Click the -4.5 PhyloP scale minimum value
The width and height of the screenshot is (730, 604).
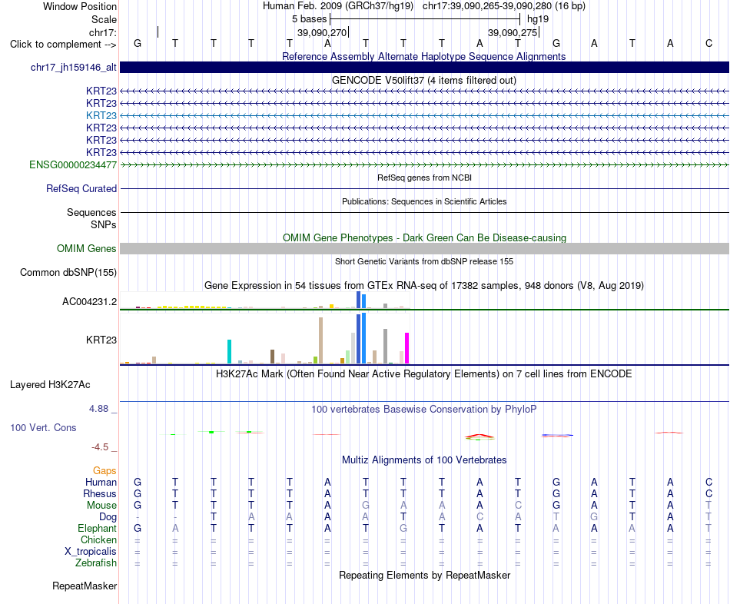[100, 447]
